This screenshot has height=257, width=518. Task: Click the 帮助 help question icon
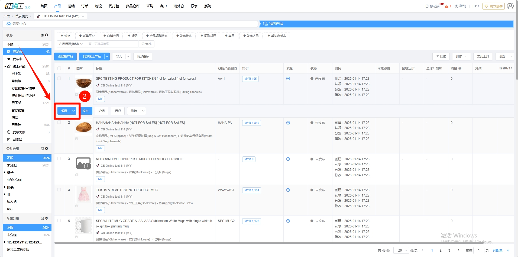click(457, 6)
